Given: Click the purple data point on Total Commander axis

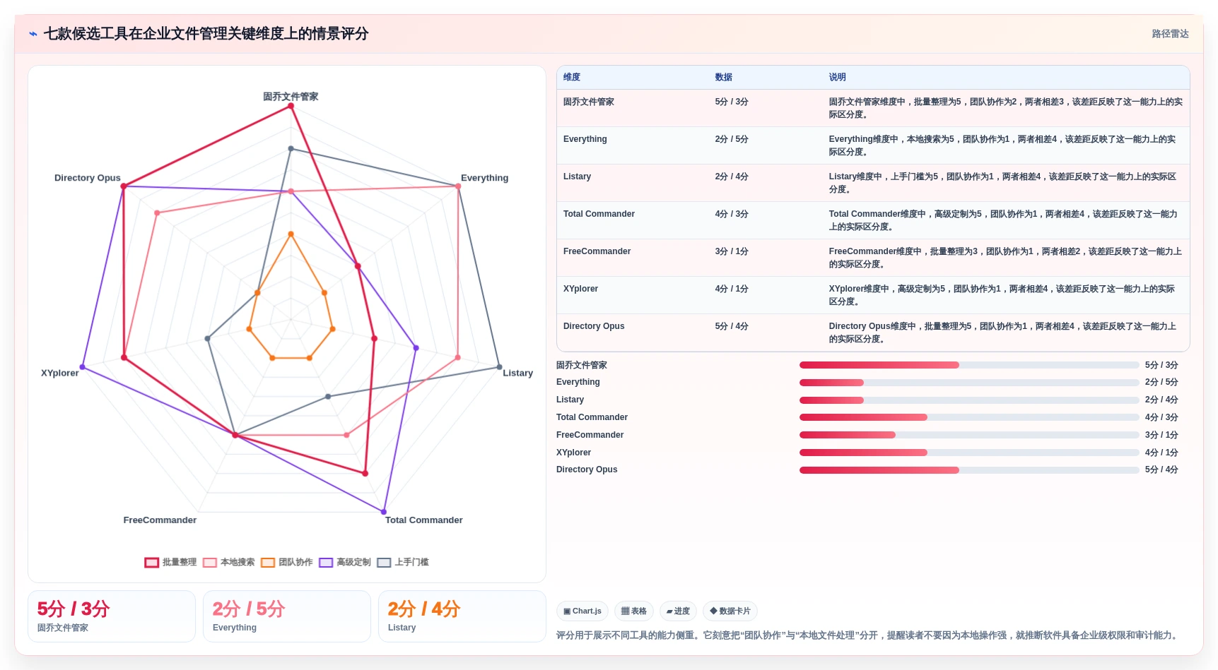Looking at the screenshot, I should pos(384,512).
